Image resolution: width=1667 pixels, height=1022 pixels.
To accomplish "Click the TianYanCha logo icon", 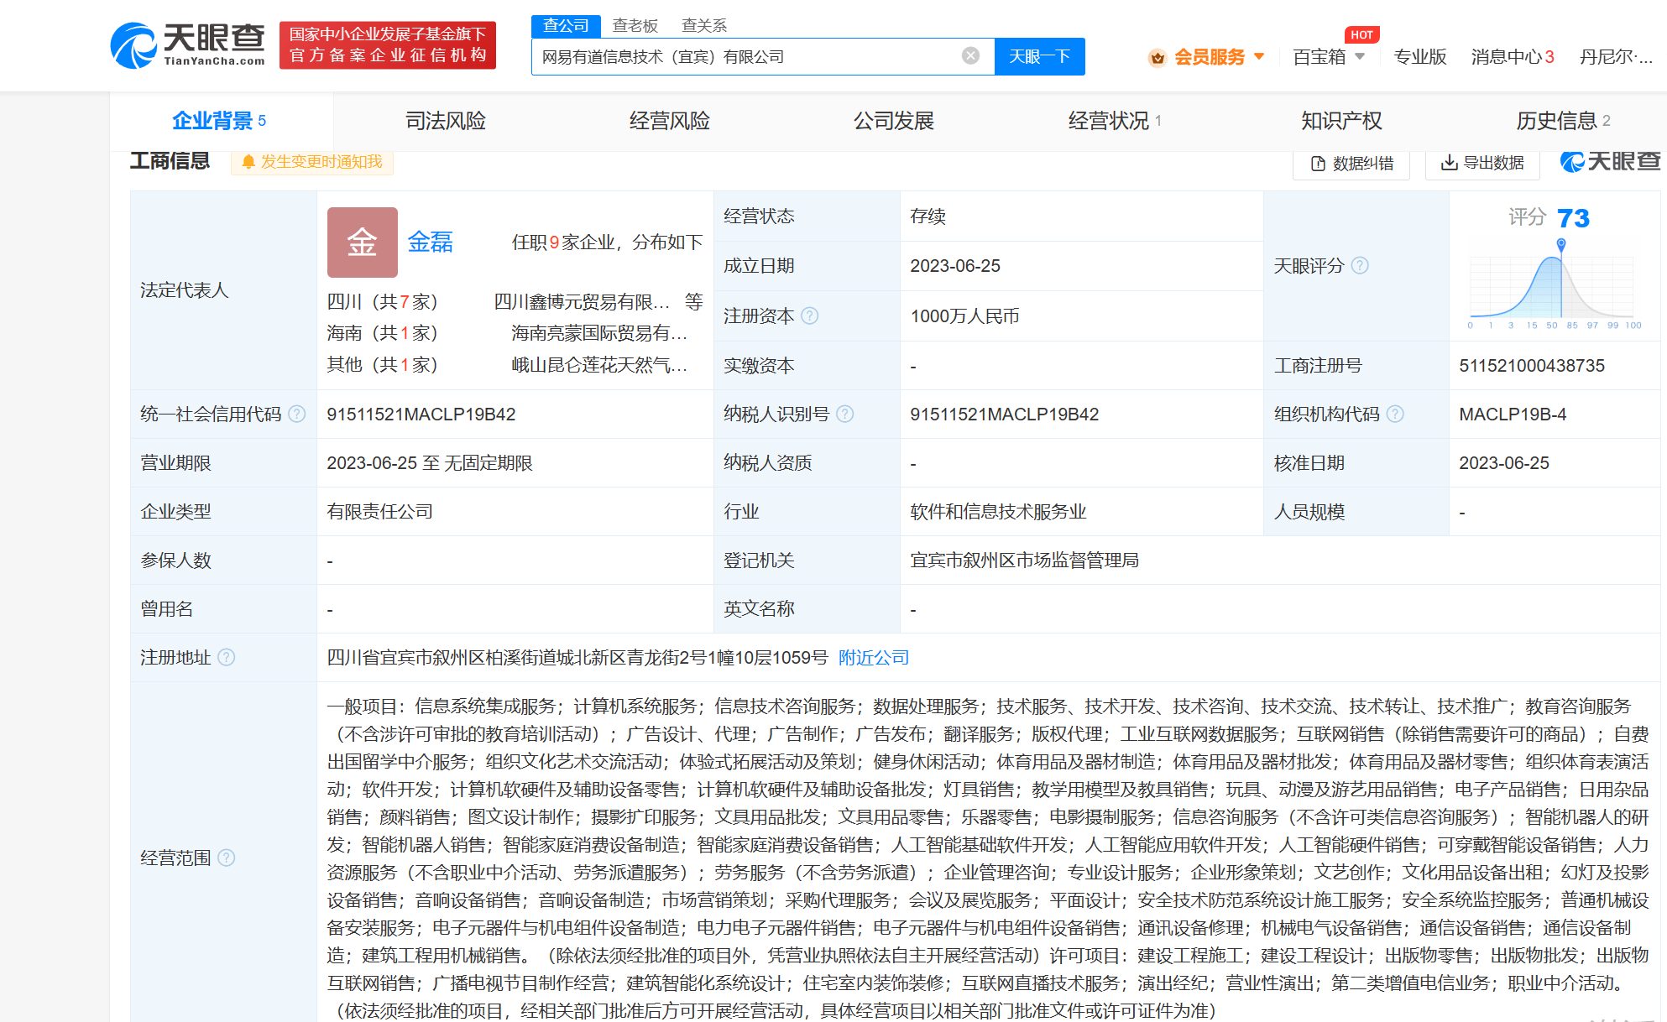I will coord(134,45).
